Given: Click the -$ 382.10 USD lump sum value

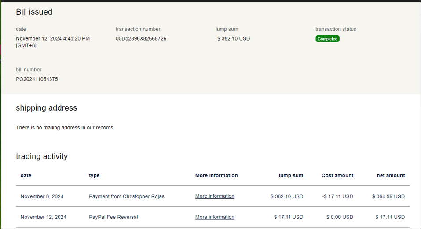Looking at the screenshot, I should click(233, 38).
